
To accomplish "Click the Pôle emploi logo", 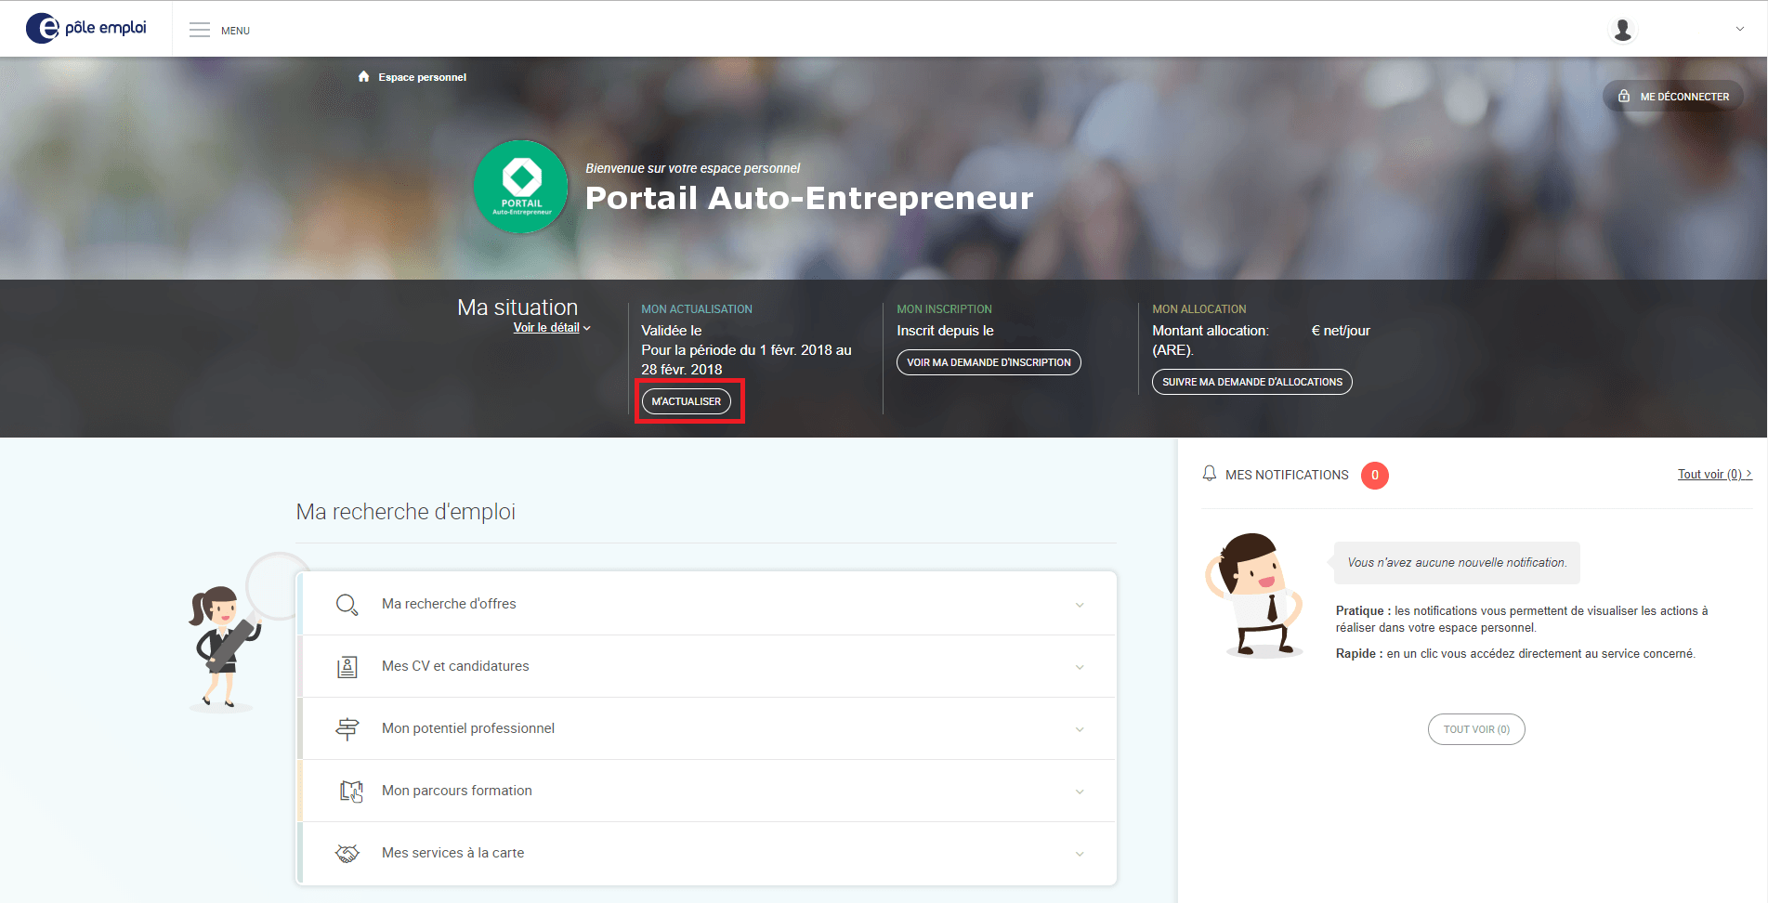I will 86,28.
